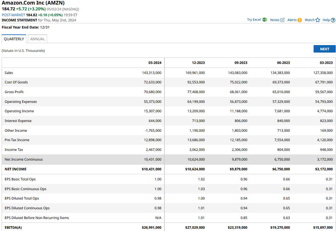Click the Excel spreadsheet icon

pyautogui.click(x=265, y=20)
